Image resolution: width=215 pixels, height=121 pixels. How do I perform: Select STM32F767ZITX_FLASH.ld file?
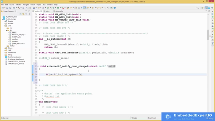pyautogui.click(x=16, y=62)
